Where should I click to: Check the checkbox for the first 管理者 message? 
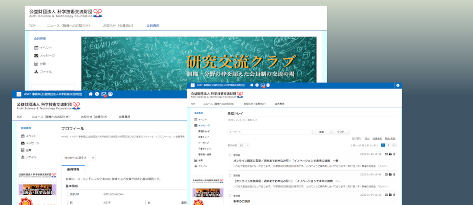click(229, 154)
